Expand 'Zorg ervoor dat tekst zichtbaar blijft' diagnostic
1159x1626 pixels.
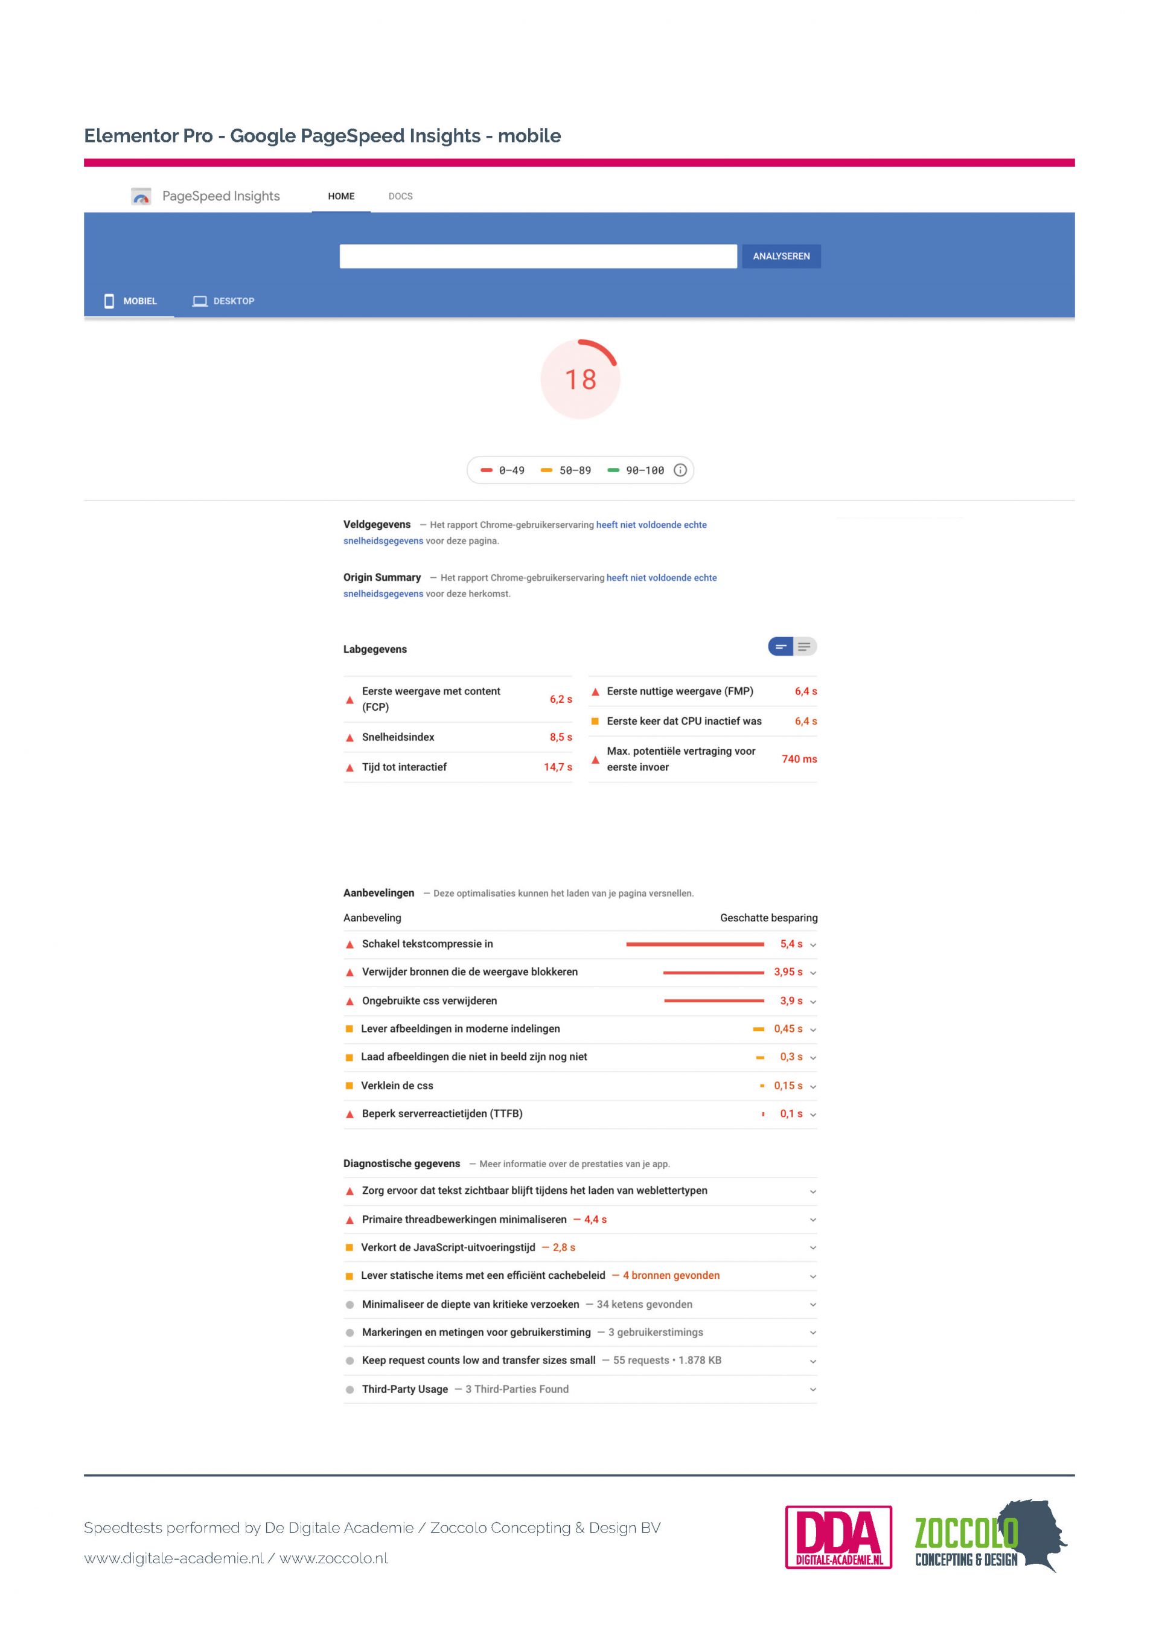pos(580,1191)
